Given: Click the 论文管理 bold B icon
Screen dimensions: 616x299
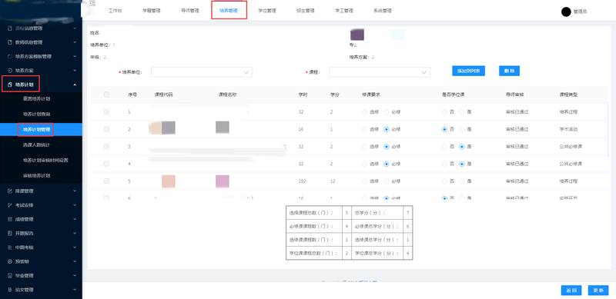Looking at the screenshot, I should coord(10,290).
